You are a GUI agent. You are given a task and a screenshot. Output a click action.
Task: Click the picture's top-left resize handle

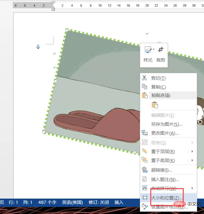67,30
